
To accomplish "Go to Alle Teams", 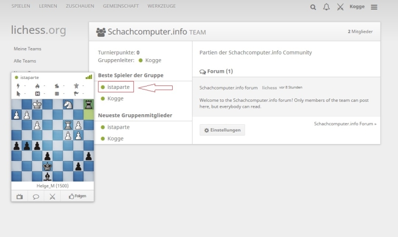I will point(25,61).
